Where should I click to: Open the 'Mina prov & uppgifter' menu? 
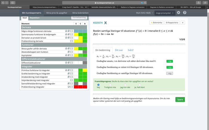coord(57,12)
